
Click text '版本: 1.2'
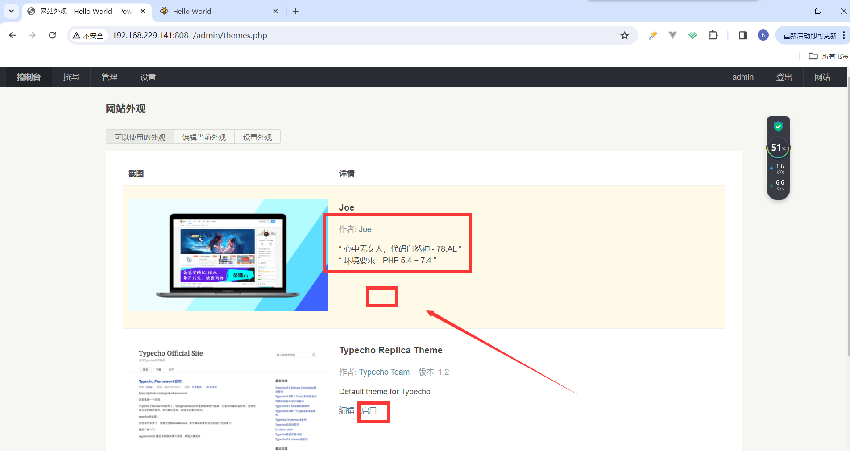pos(434,372)
